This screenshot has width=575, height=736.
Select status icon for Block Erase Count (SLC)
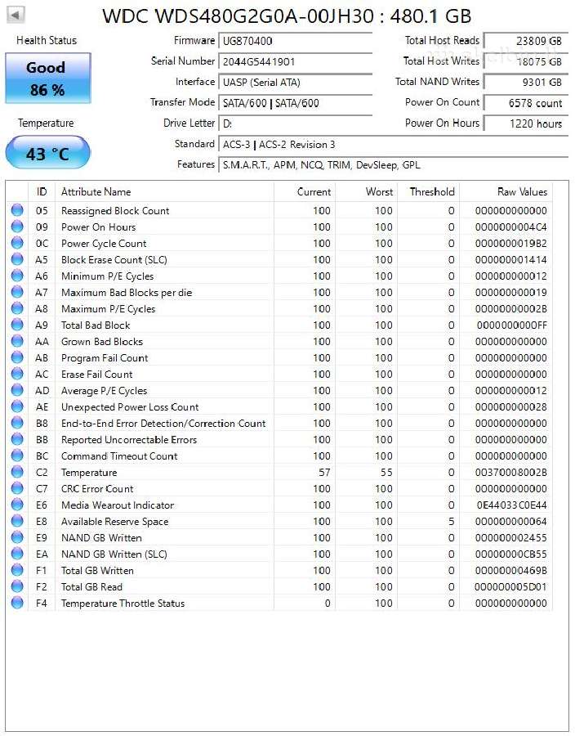[x=17, y=259]
